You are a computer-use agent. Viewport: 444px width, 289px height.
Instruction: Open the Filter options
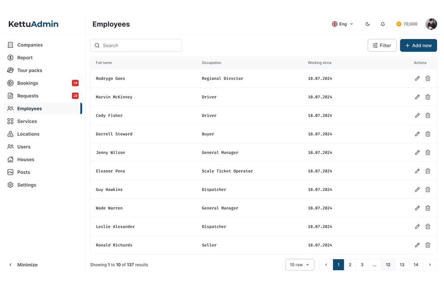(x=382, y=46)
